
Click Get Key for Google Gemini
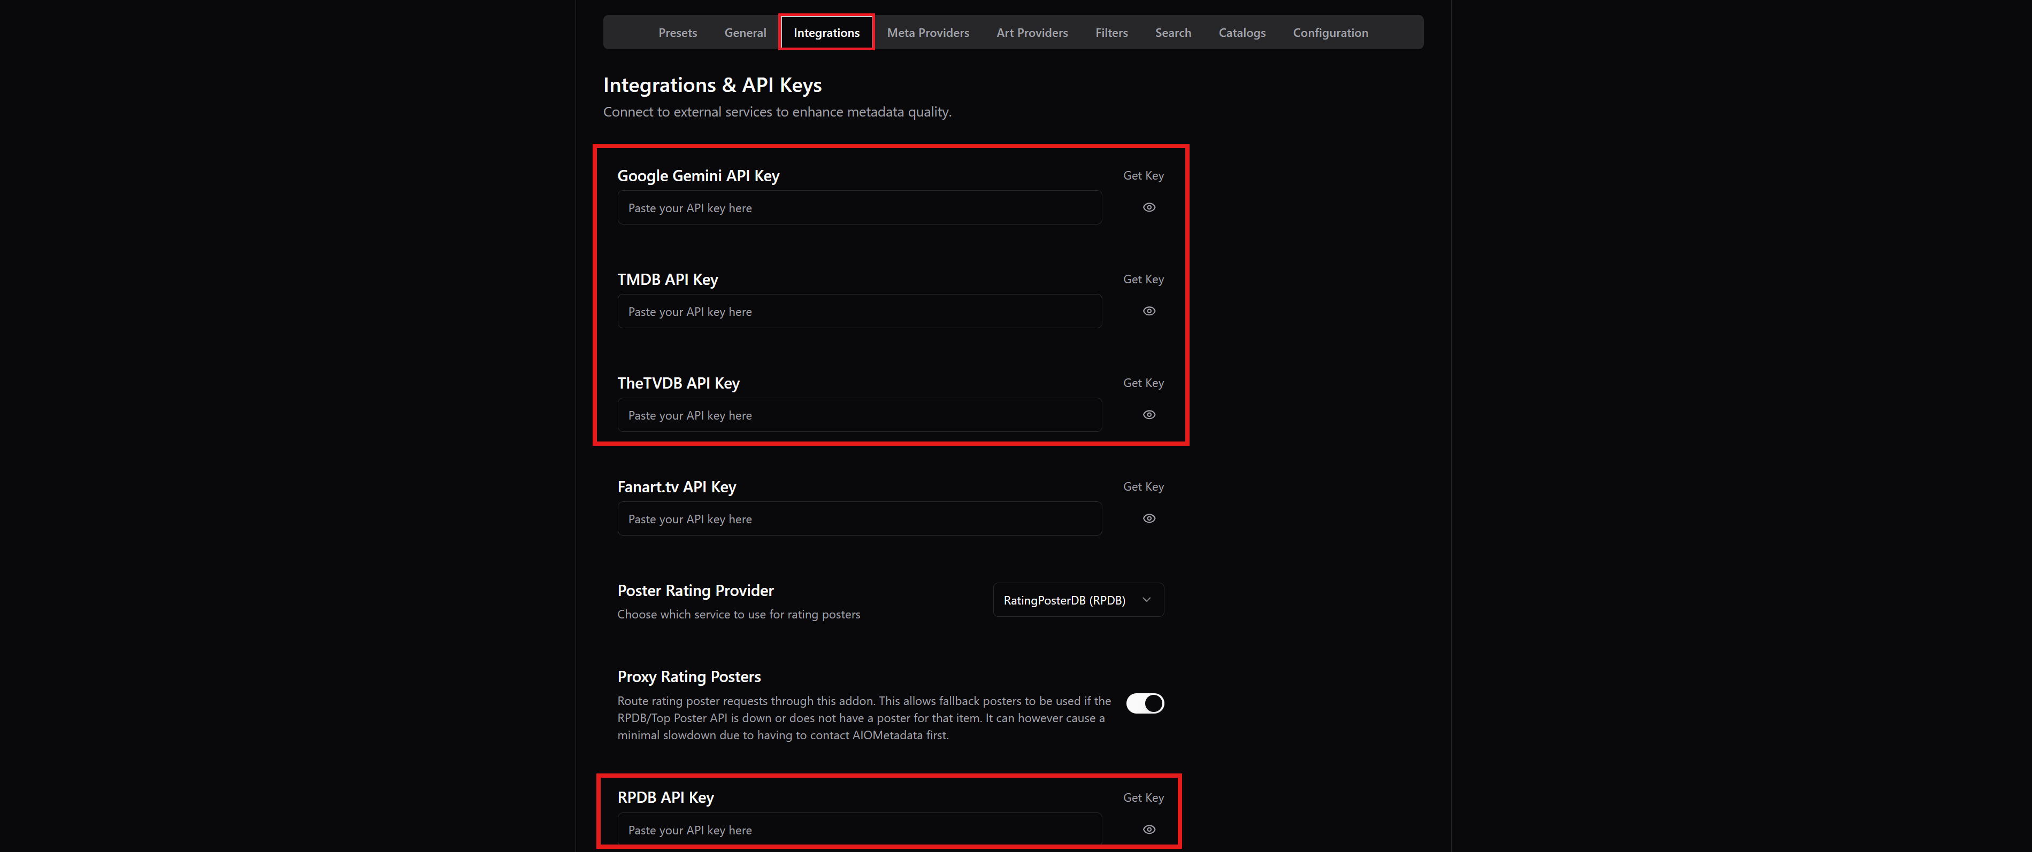click(1143, 176)
